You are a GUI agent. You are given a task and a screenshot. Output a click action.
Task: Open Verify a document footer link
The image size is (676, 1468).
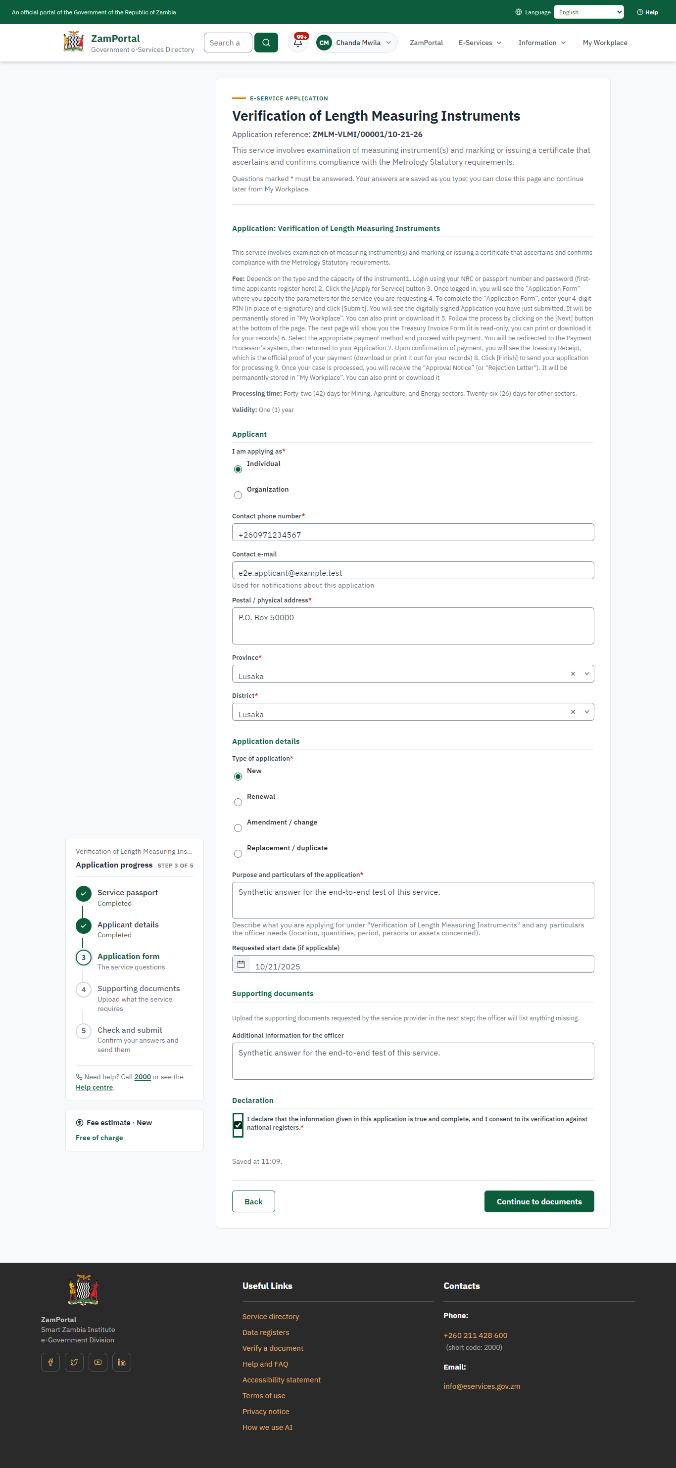click(x=273, y=1348)
